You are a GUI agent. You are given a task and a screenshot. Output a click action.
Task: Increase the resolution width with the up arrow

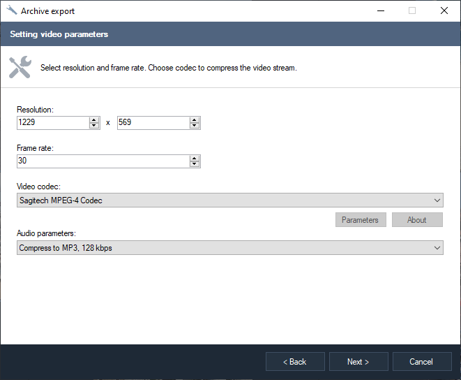pos(94,119)
